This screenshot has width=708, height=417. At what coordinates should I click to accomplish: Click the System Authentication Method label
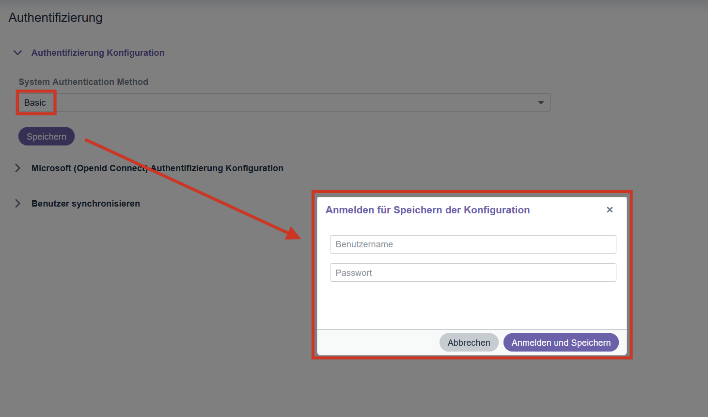(83, 82)
